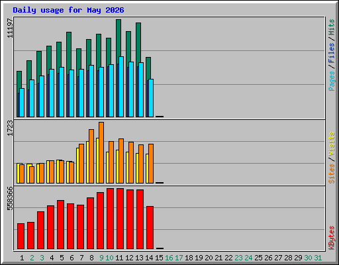Click day 6 on the x-axis
This screenshot has height=265, width=339.
72,258
